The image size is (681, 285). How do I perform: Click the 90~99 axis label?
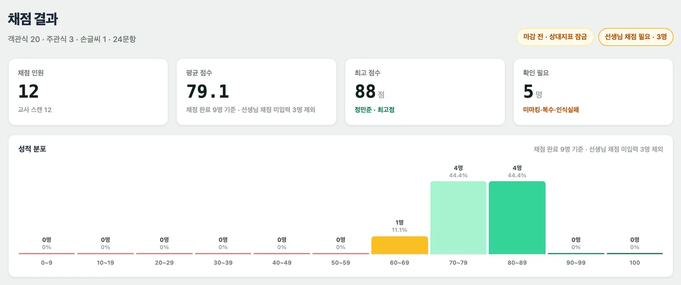point(576,263)
